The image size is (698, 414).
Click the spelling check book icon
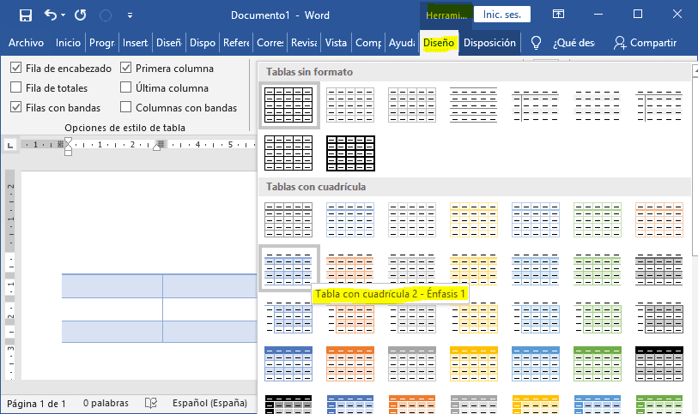[151, 403]
